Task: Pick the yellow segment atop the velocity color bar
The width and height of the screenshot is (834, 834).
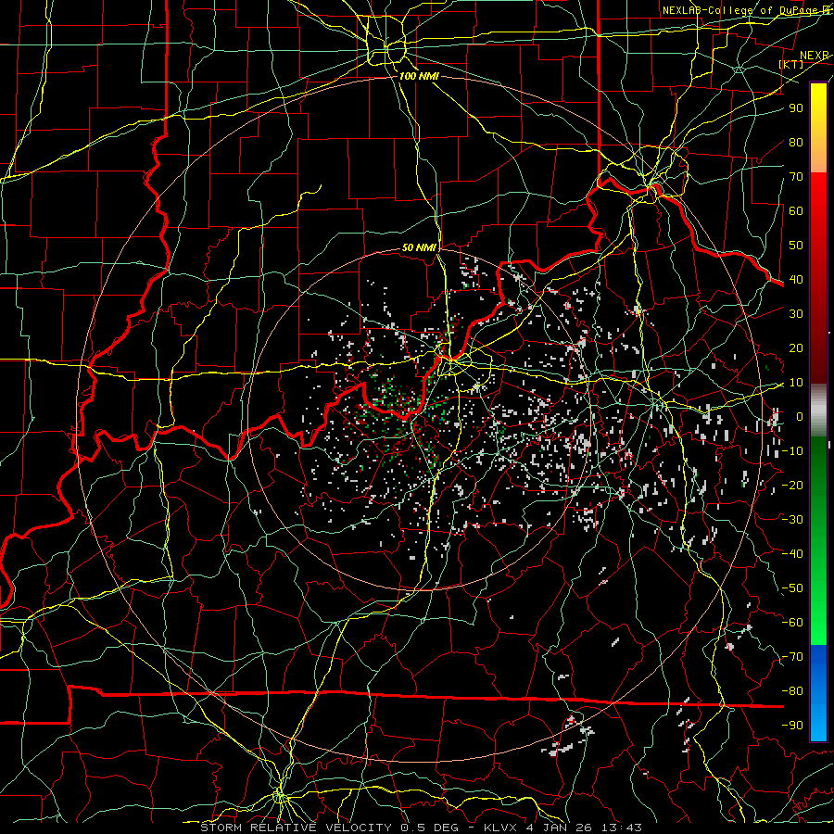Action: click(818, 128)
